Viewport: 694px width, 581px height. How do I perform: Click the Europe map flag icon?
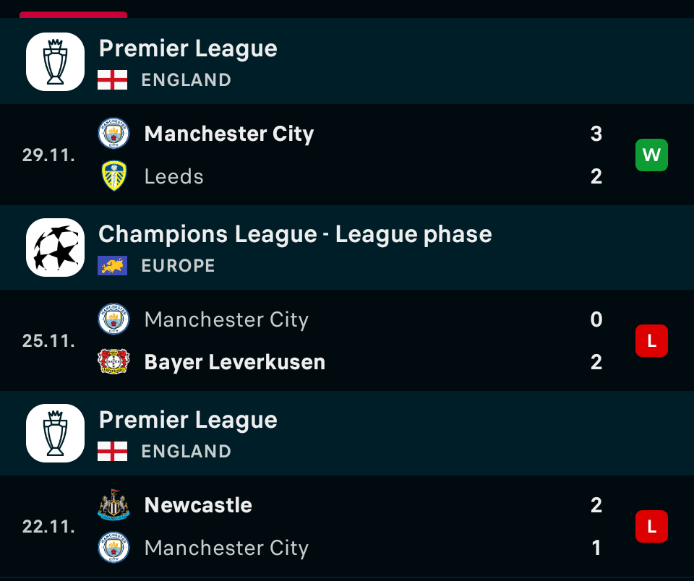coord(113,265)
